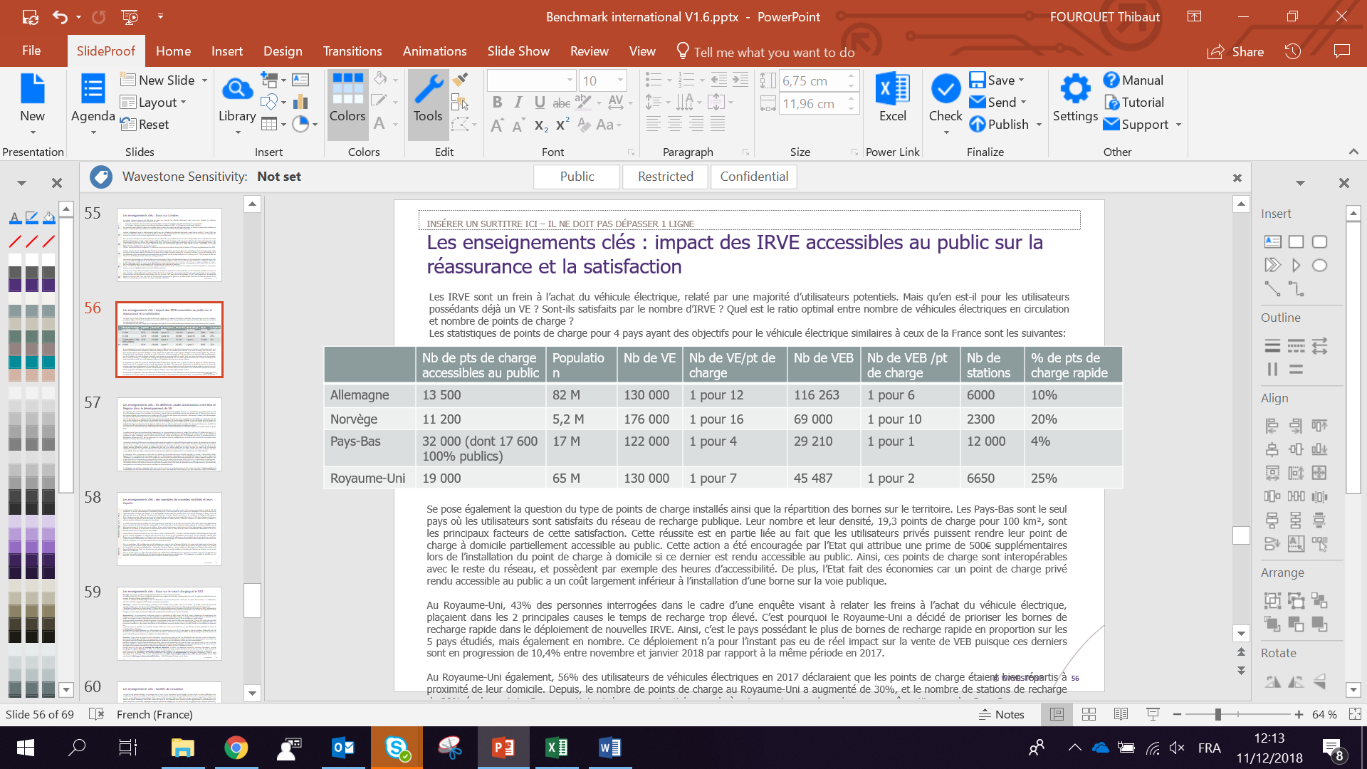This screenshot has height=769, width=1367.
Task: Adjust the zoom slider
Action: point(1218,714)
